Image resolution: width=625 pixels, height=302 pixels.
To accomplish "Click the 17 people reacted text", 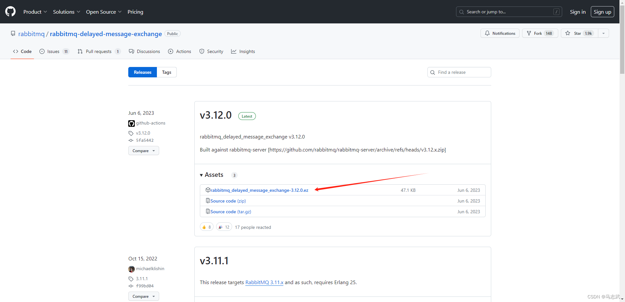I will 253,227.
